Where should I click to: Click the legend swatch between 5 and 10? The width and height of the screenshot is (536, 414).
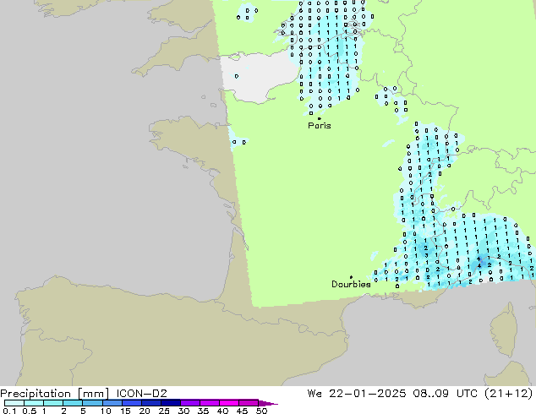pyautogui.click(x=92, y=403)
